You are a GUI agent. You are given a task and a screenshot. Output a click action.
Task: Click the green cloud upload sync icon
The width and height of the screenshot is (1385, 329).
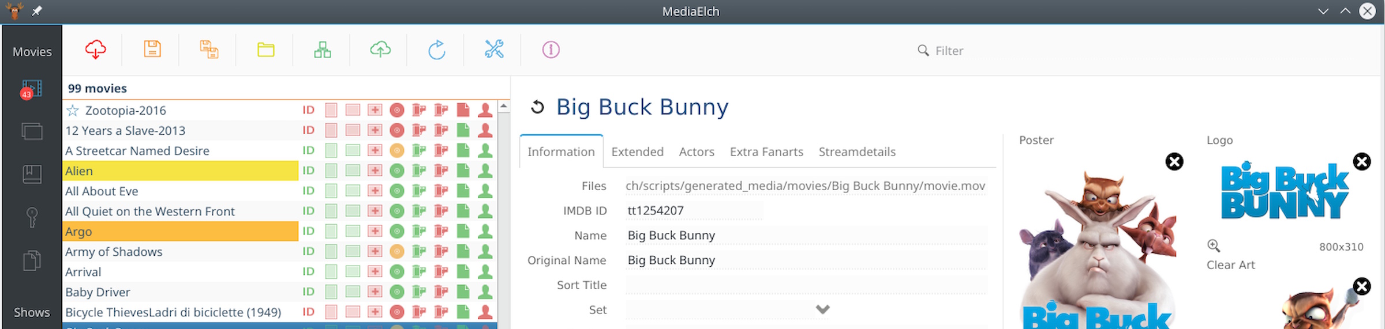point(380,50)
